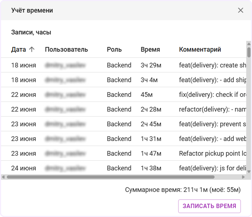Click the vertical scrollbar down arrow
Viewport: 252px width, 217px height.
point(249,171)
